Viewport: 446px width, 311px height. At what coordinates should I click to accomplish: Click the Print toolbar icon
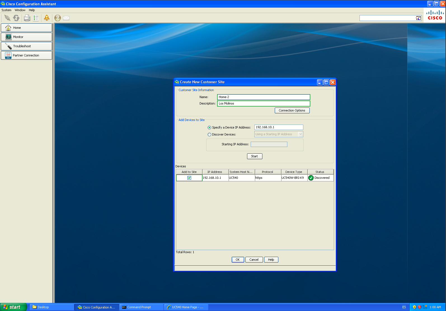click(27, 18)
